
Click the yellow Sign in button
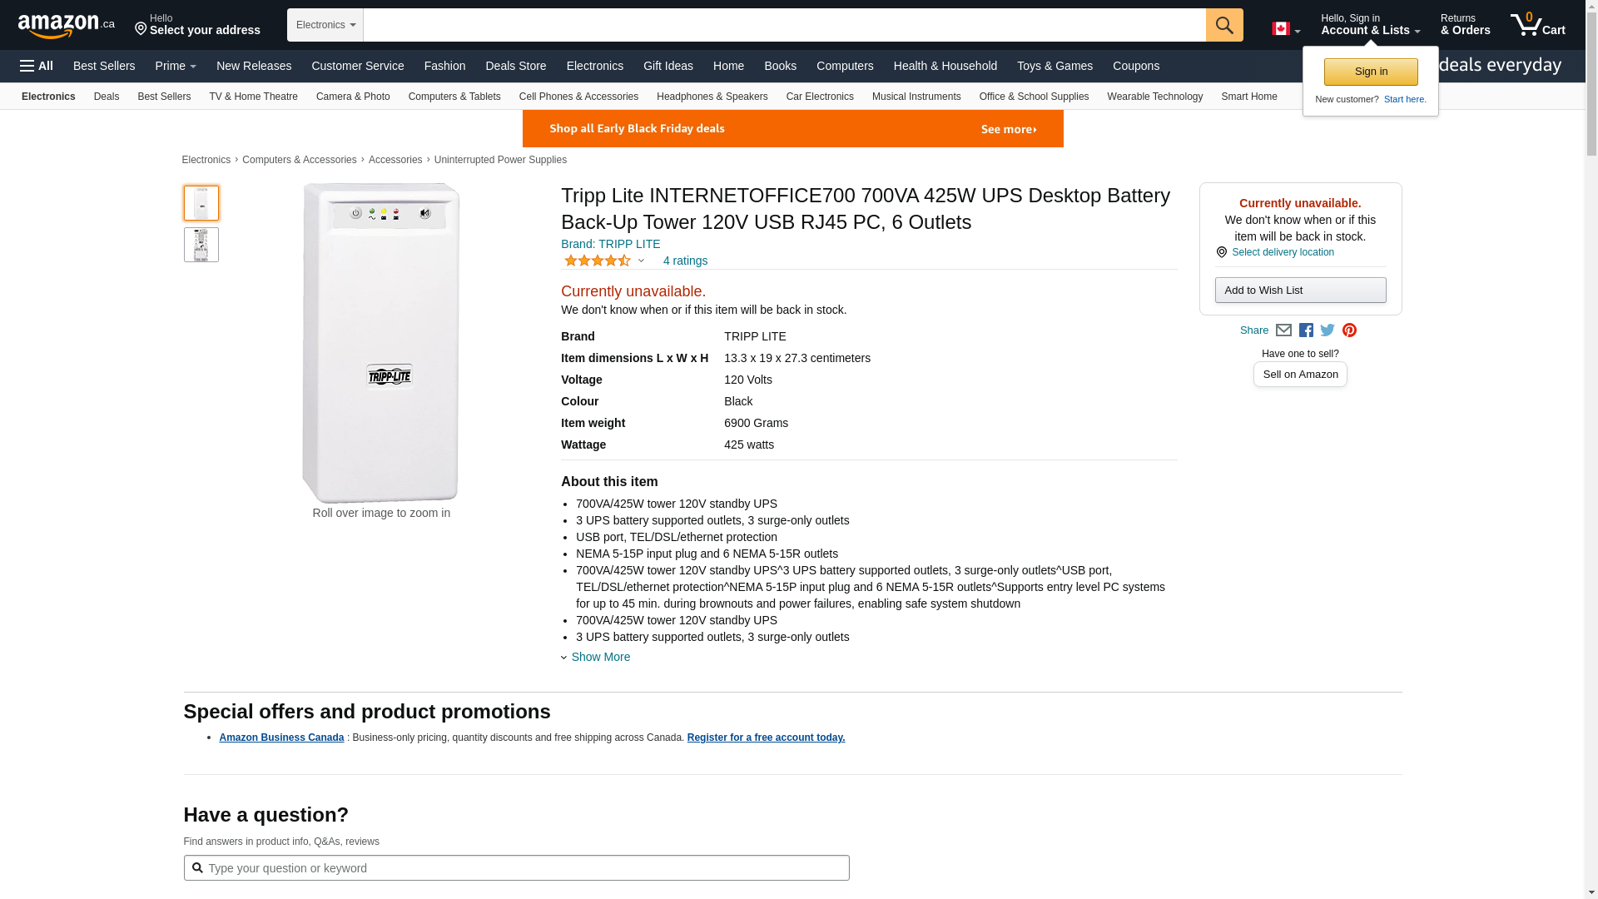coord(1370,72)
